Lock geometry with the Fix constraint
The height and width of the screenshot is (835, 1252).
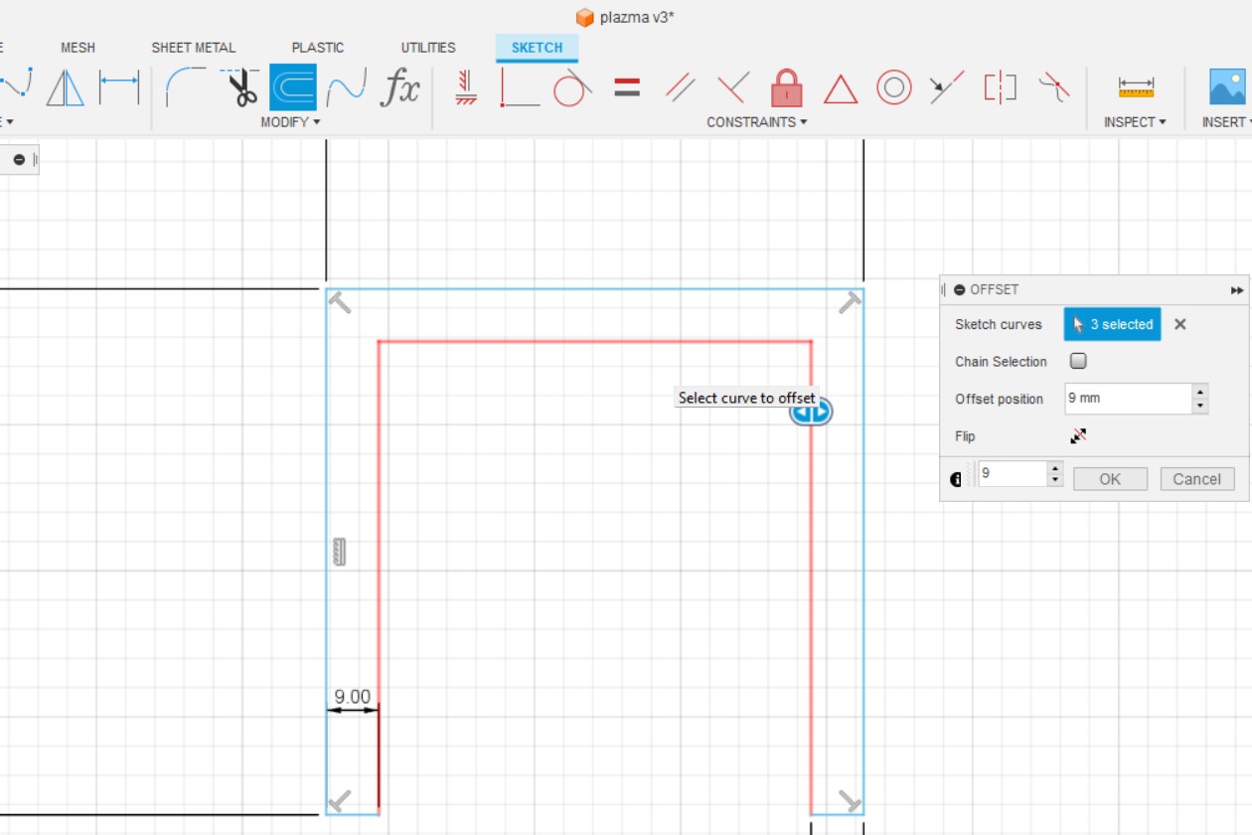785,89
